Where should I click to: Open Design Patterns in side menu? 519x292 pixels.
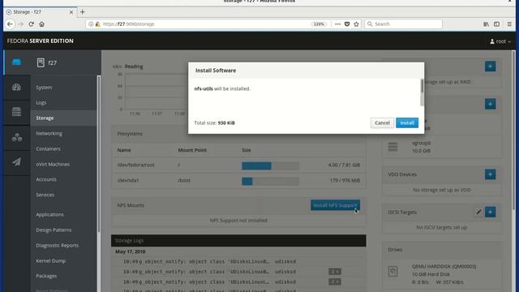54,230
